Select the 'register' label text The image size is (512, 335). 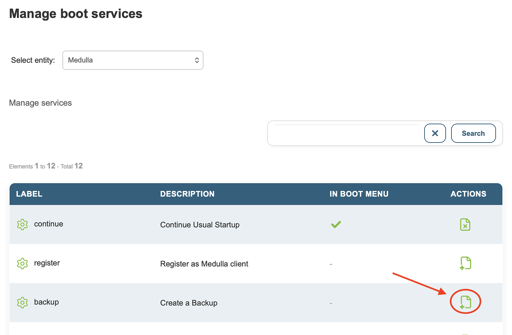pos(47,263)
